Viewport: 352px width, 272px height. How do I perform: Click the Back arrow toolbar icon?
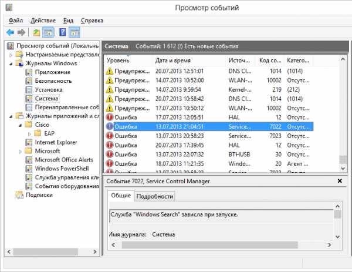[10, 32]
